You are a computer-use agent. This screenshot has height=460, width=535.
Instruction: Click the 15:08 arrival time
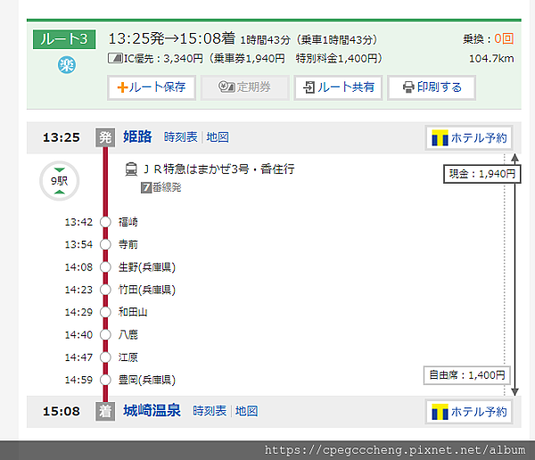[61, 411]
